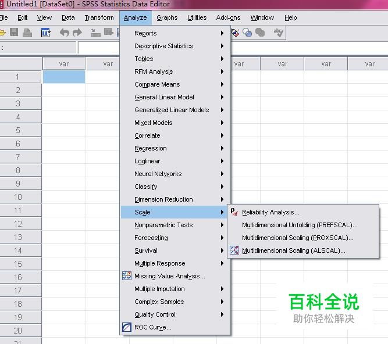Choose General Linear Model menu entry
Viewport: 388px width, 344px height.
(x=175, y=97)
